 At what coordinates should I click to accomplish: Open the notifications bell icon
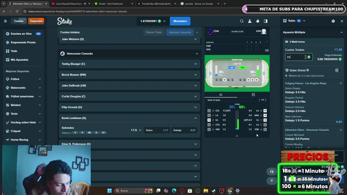[258, 21]
